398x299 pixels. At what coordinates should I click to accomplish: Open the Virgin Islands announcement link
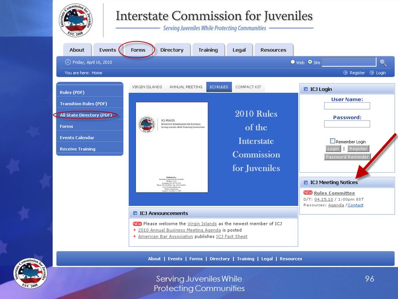pos(202,224)
